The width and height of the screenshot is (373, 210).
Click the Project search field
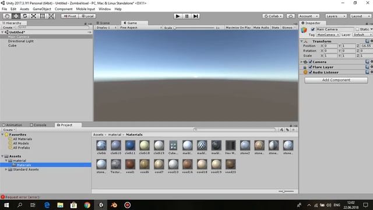click(234, 129)
